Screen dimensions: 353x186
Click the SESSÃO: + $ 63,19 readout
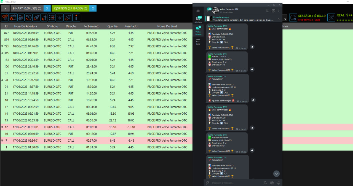[x=312, y=16]
